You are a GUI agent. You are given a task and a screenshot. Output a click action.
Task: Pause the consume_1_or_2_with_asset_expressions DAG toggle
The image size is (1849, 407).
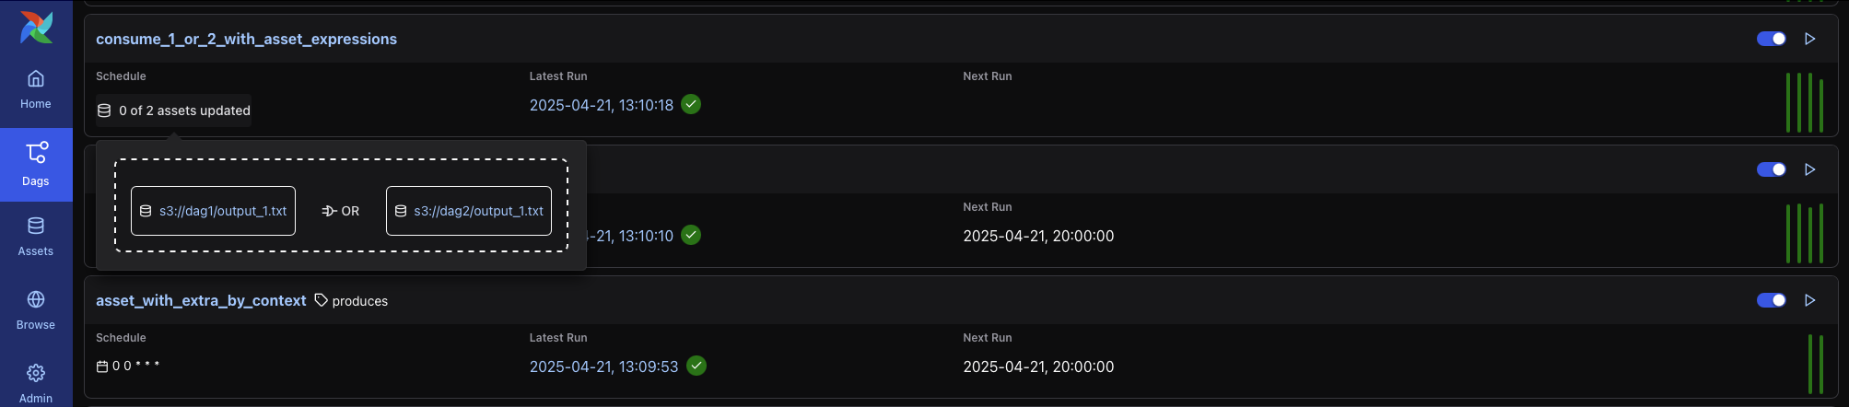[x=1771, y=39]
